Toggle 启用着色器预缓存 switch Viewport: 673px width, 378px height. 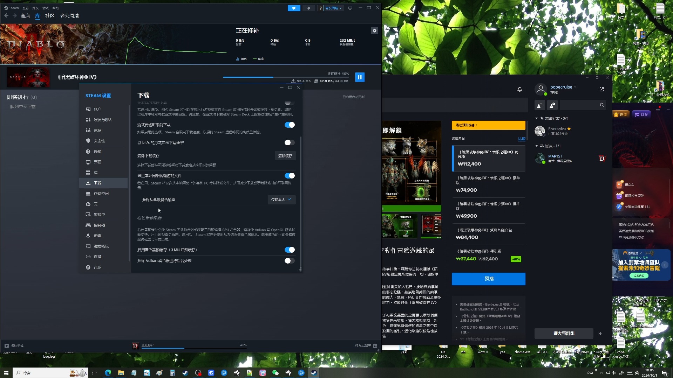[x=290, y=250]
